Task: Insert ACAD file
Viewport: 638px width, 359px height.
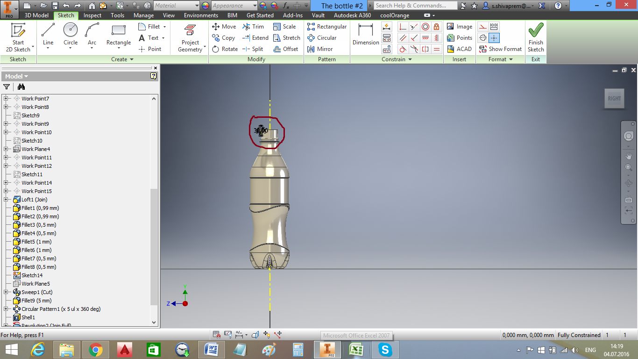Action: [459, 49]
